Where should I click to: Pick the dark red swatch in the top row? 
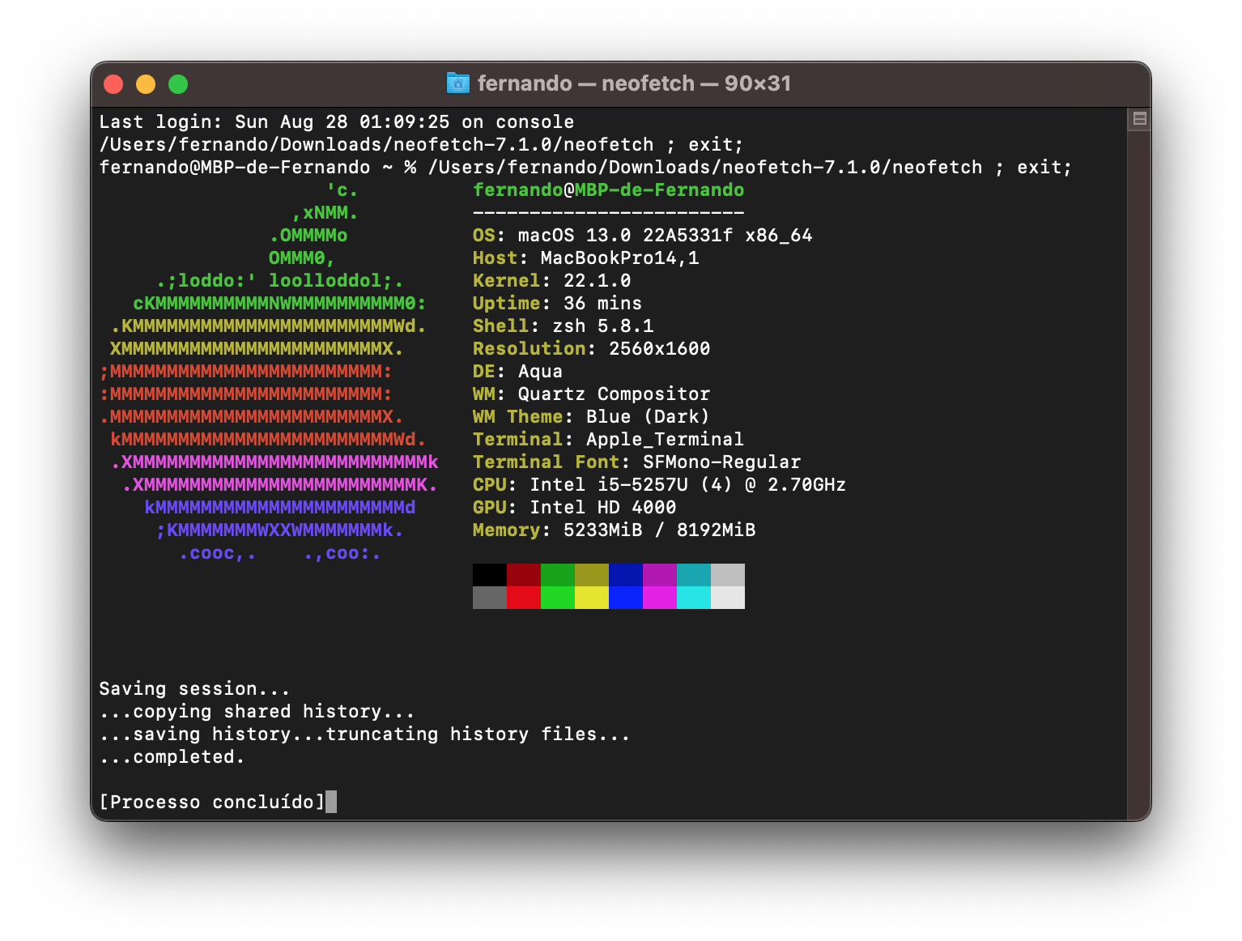(x=524, y=575)
